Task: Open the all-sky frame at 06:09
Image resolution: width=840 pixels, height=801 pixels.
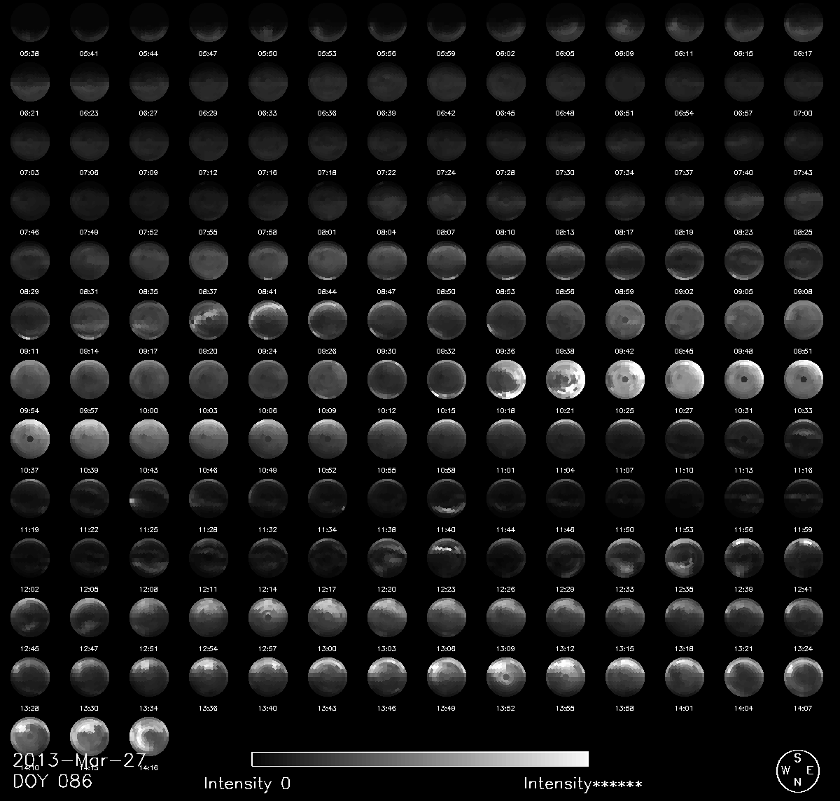Action: pyautogui.click(x=625, y=24)
